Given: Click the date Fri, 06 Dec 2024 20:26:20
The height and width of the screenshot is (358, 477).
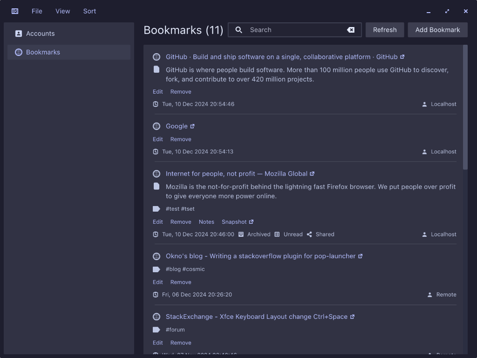Looking at the screenshot, I should (x=197, y=295).
